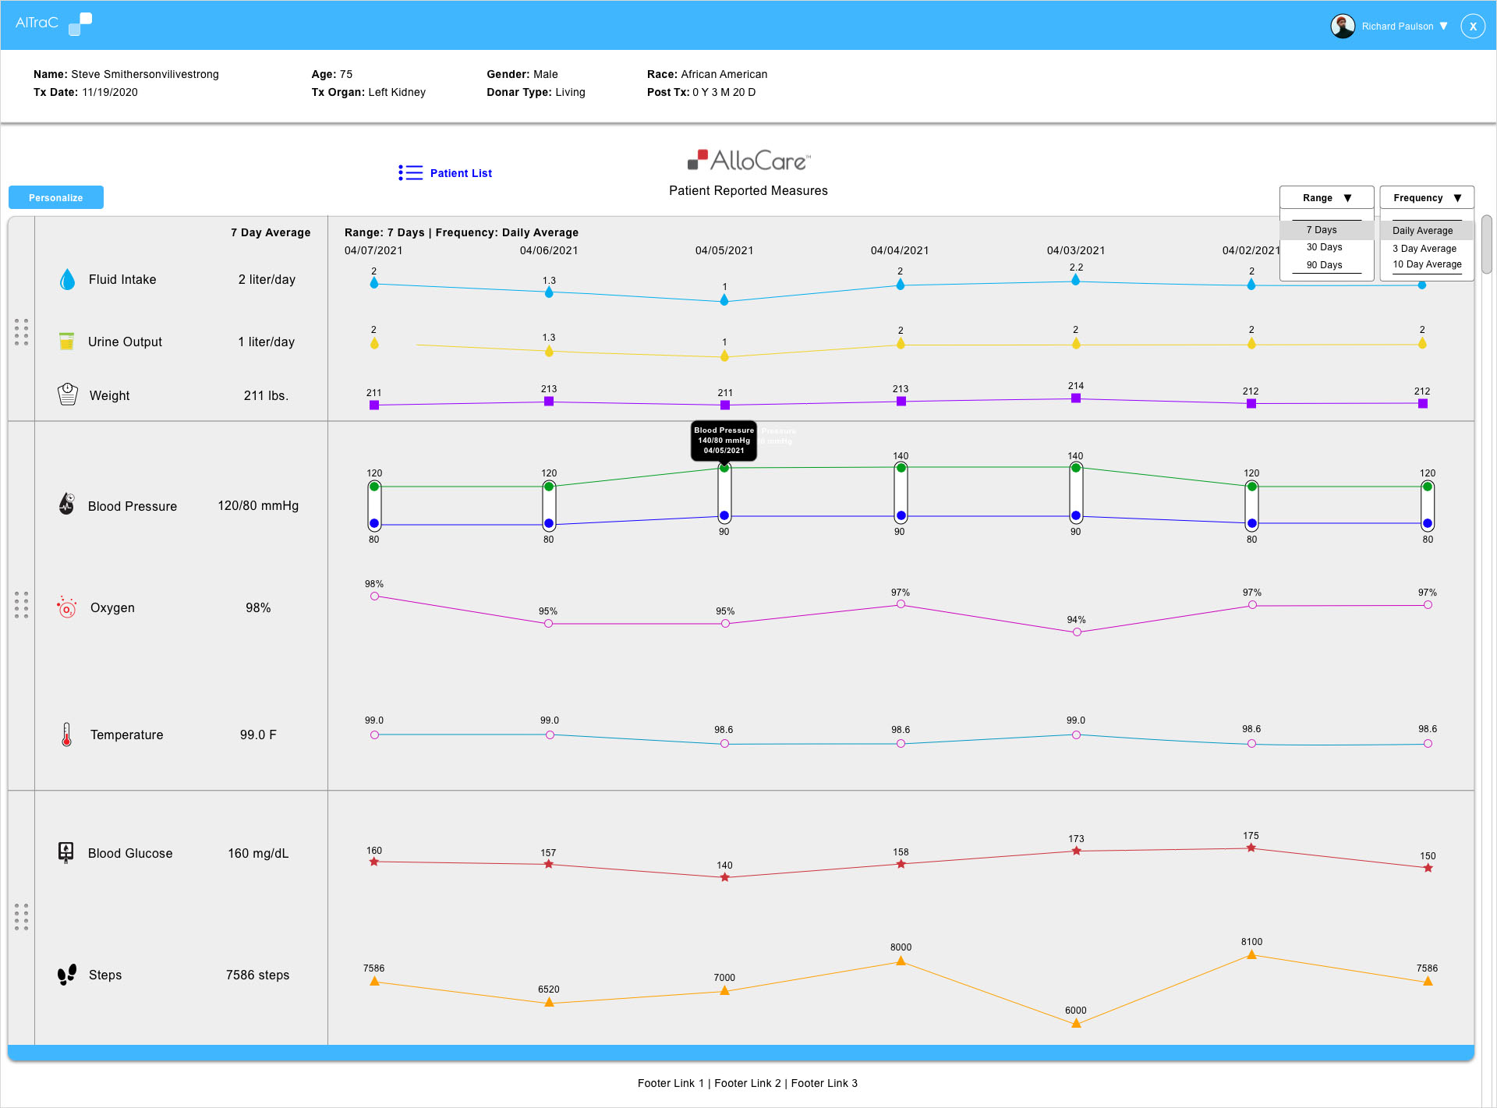This screenshot has width=1497, height=1108.
Task: Select the 90 Days range option
Action: click(1323, 264)
